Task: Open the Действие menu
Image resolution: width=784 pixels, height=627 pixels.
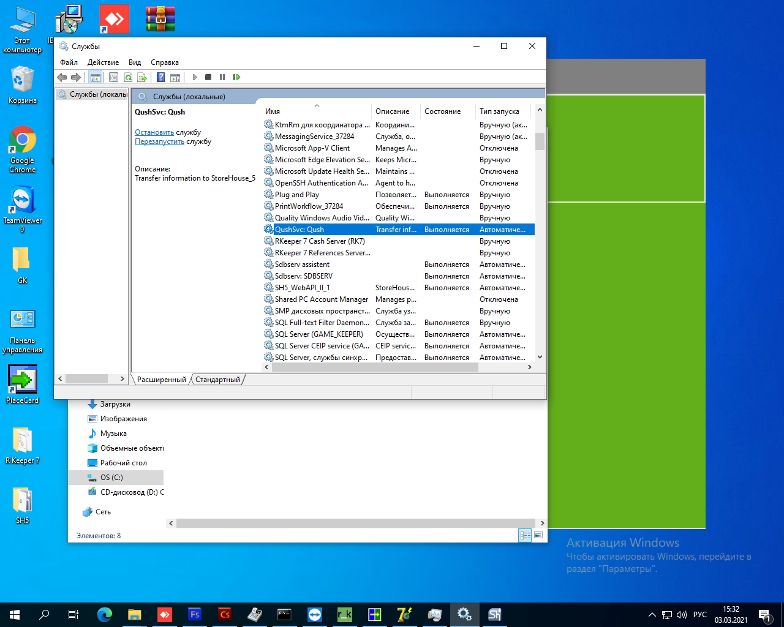Action: click(103, 62)
